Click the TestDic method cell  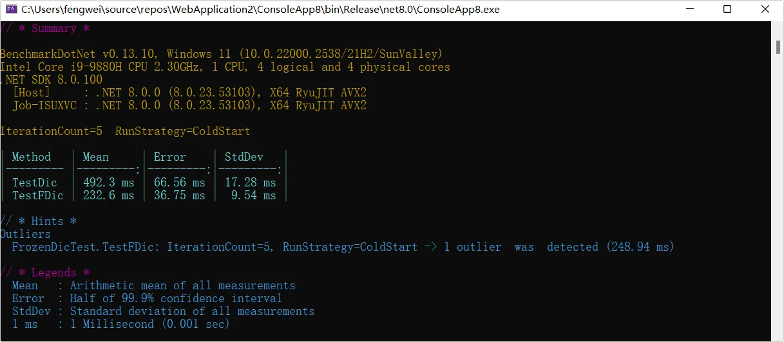pyautogui.click(x=35, y=183)
